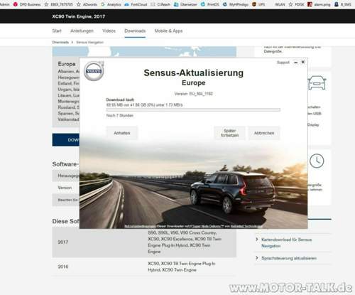Open the FortiCloud bookmark

(x=136, y=4)
